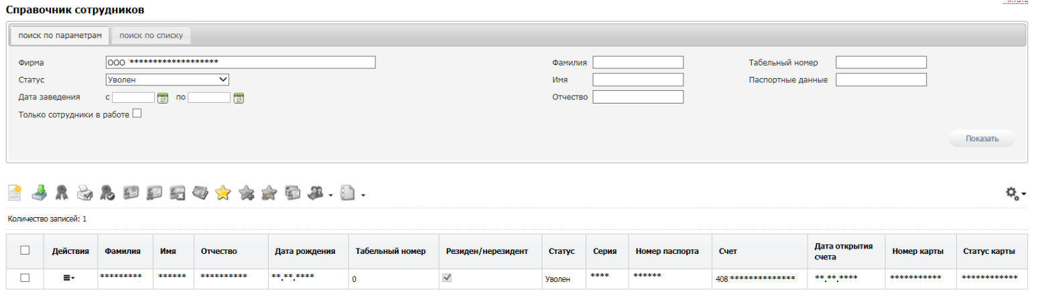Open calendar for the end date
1038x298 pixels.
238,98
